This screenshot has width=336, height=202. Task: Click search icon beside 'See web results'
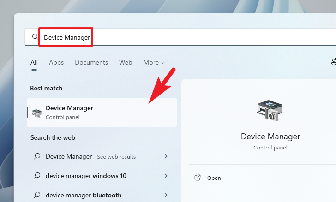click(x=37, y=156)
